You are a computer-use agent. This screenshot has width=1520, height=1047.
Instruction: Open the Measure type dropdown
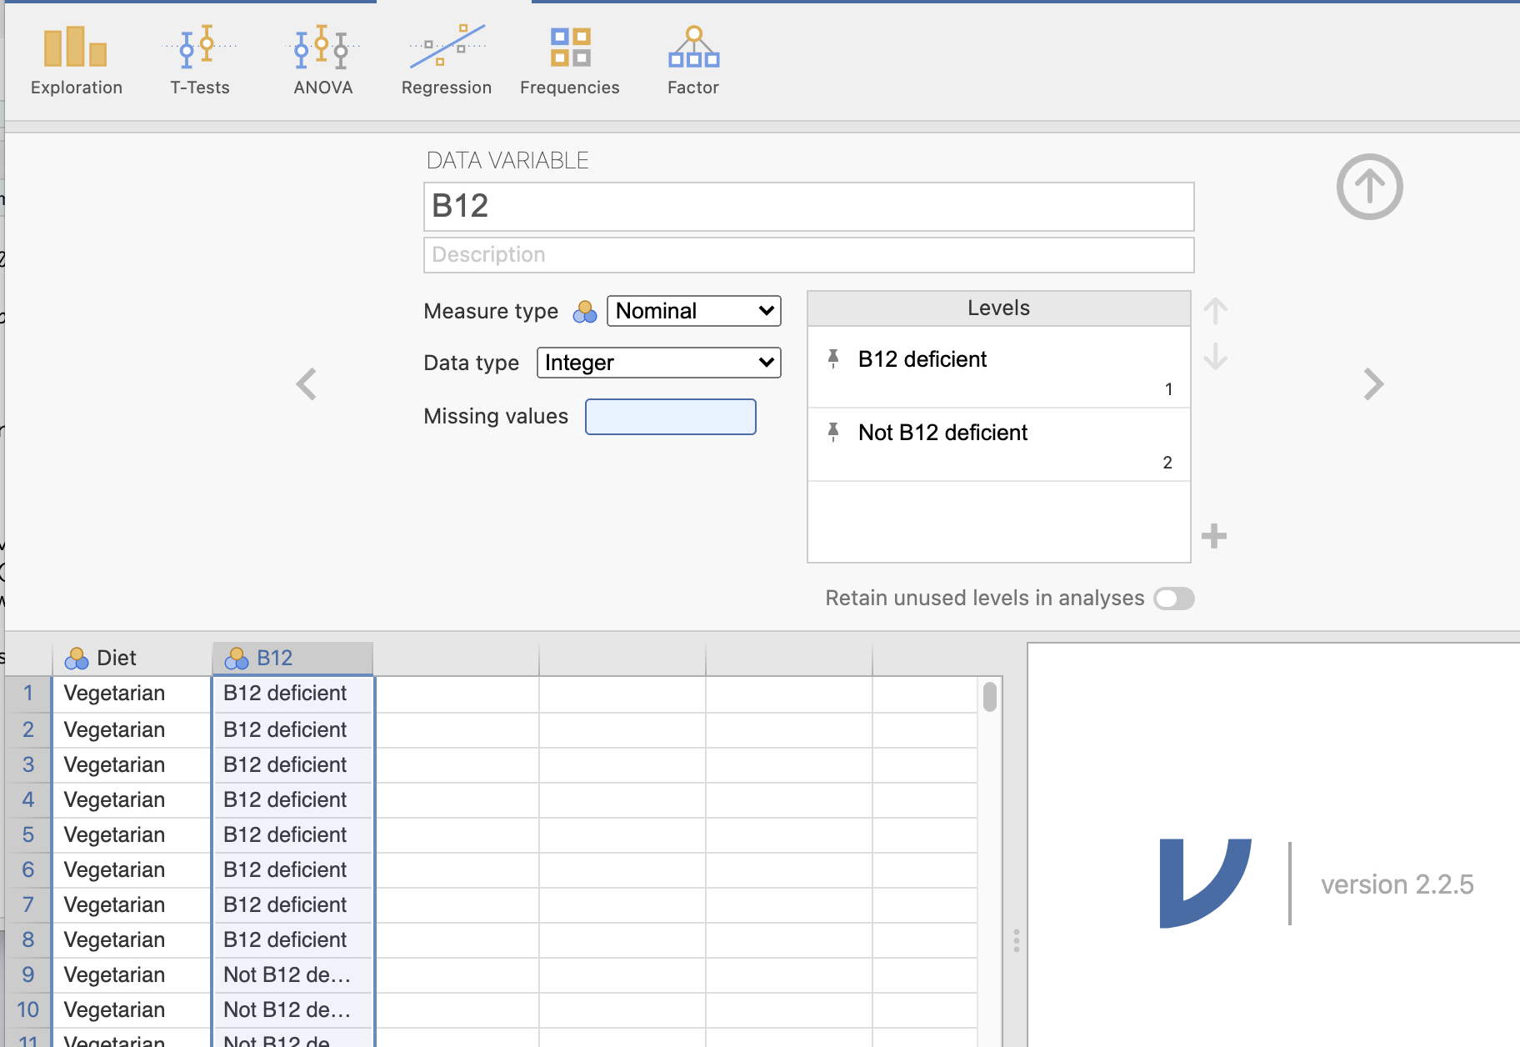[693, 311]
